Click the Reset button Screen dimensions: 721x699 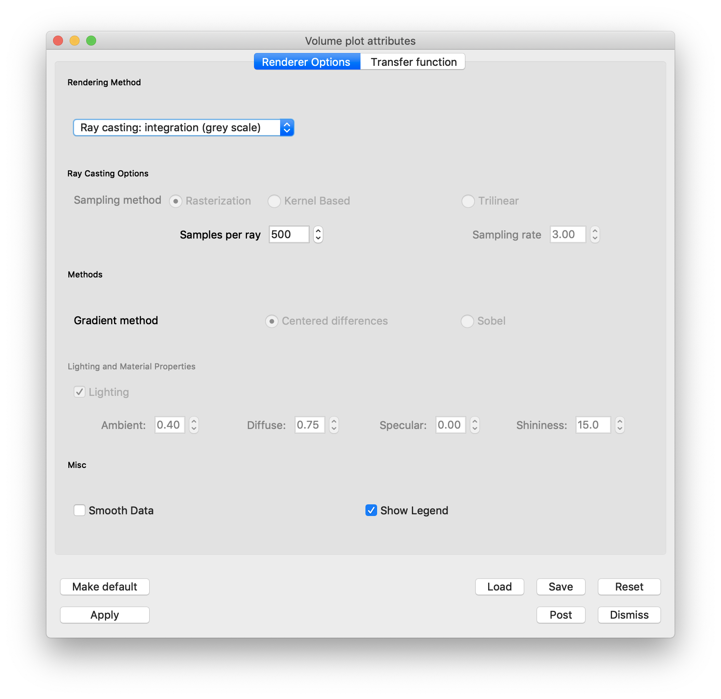[629, 587]
